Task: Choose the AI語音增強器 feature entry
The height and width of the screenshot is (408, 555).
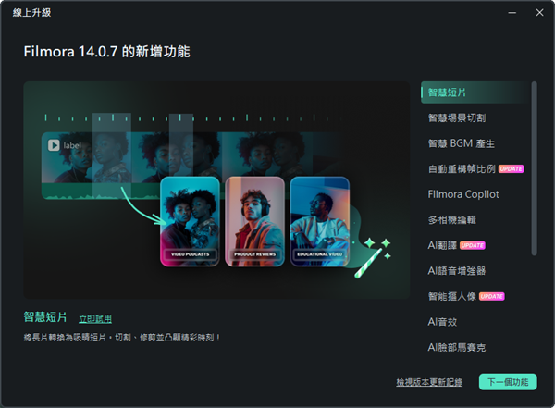Action: point(457,271)
